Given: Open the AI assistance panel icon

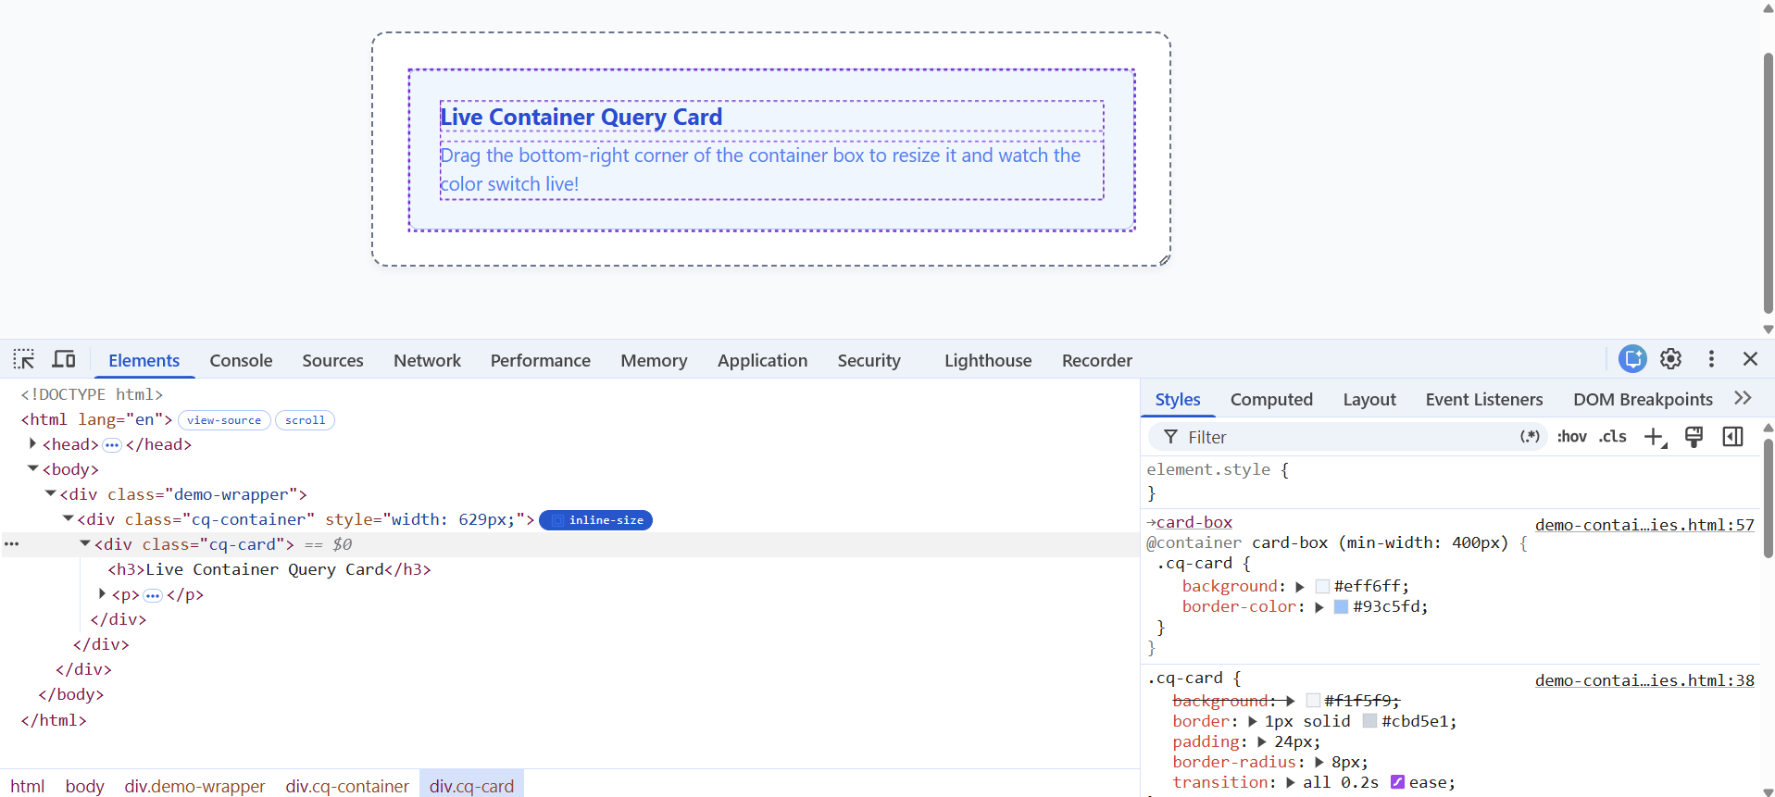Looking at the screenshot, I should (1632, 359).
